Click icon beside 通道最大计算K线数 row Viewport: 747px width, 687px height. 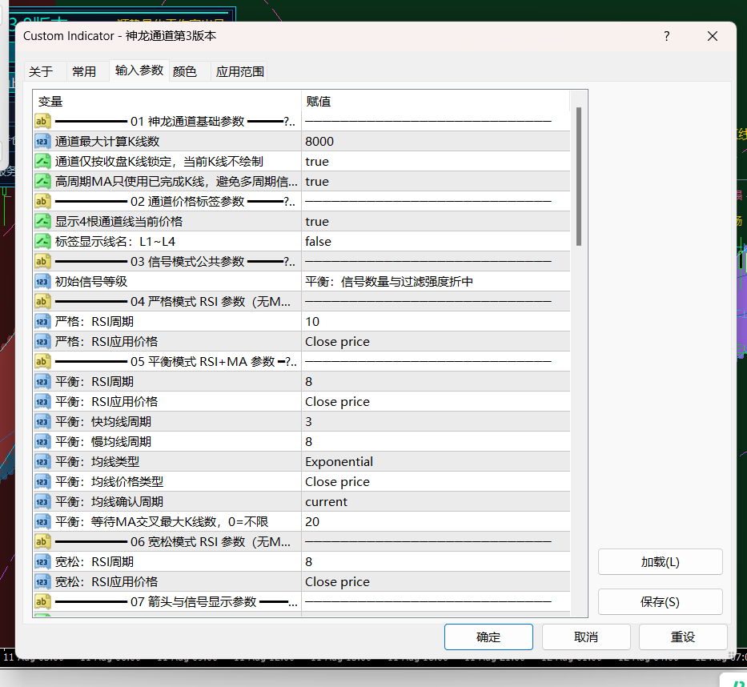coord(42,142)
